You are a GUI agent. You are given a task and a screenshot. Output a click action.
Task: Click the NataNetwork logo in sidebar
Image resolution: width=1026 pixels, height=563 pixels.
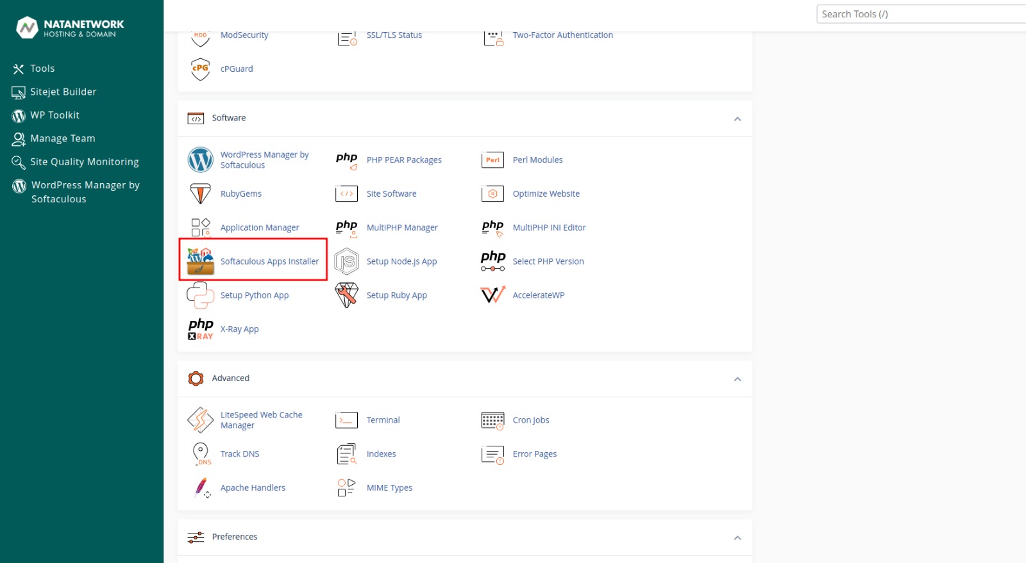[x=70, y=28]
